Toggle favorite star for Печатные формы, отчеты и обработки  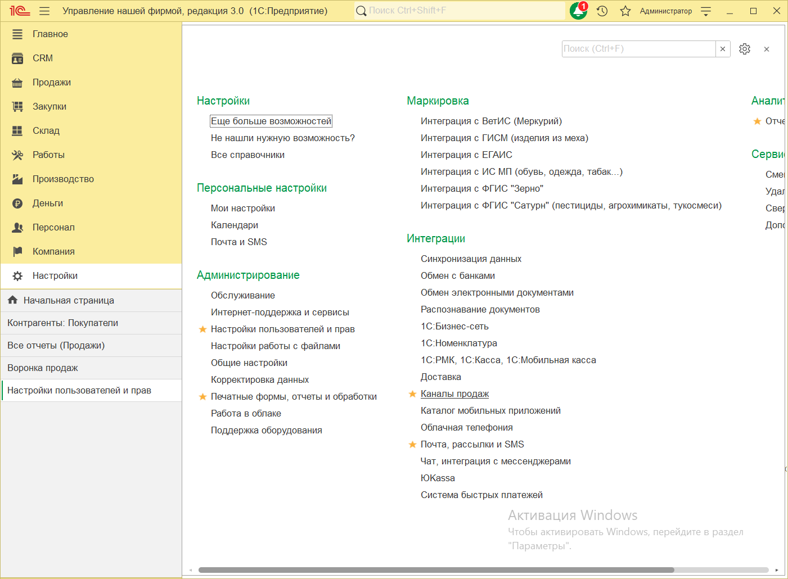point(203,397)
